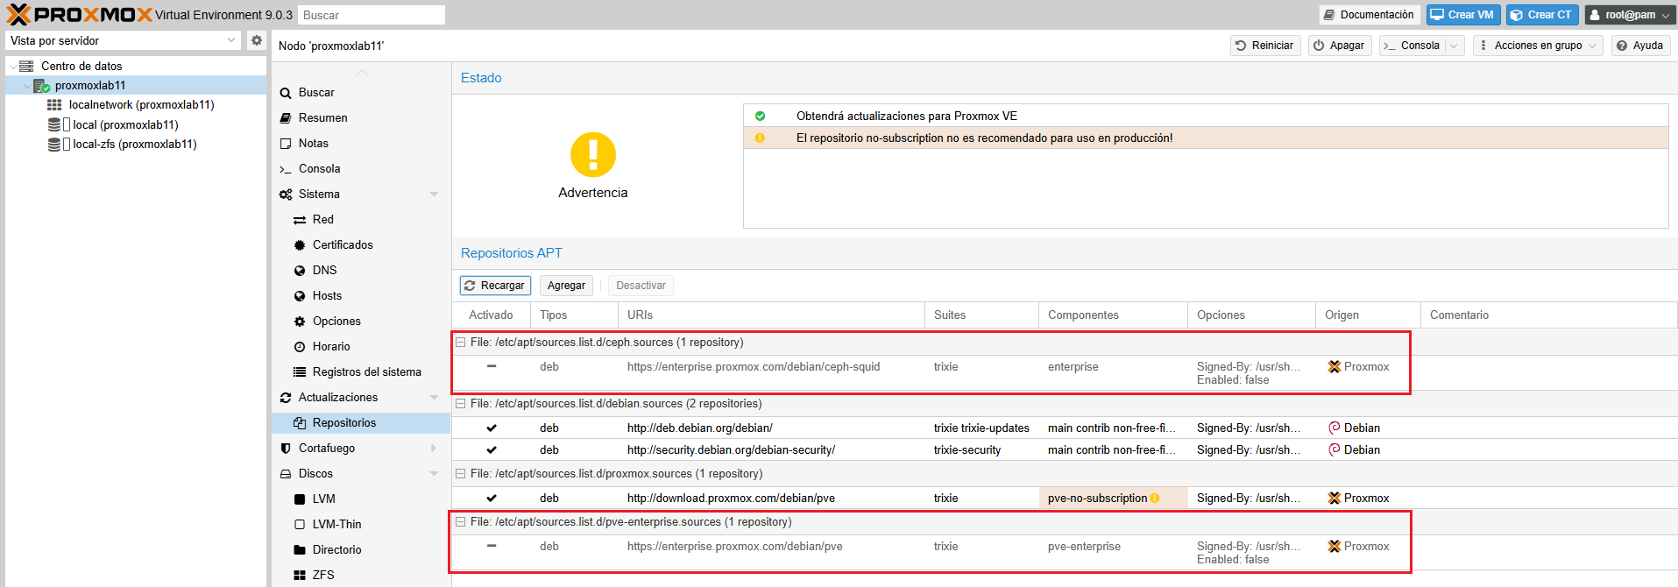This screenshot has width=1678, height=587.
Task: Collapse pve-enterprise.sources file group
Action: pyautogui.click(x=460, y=522)
